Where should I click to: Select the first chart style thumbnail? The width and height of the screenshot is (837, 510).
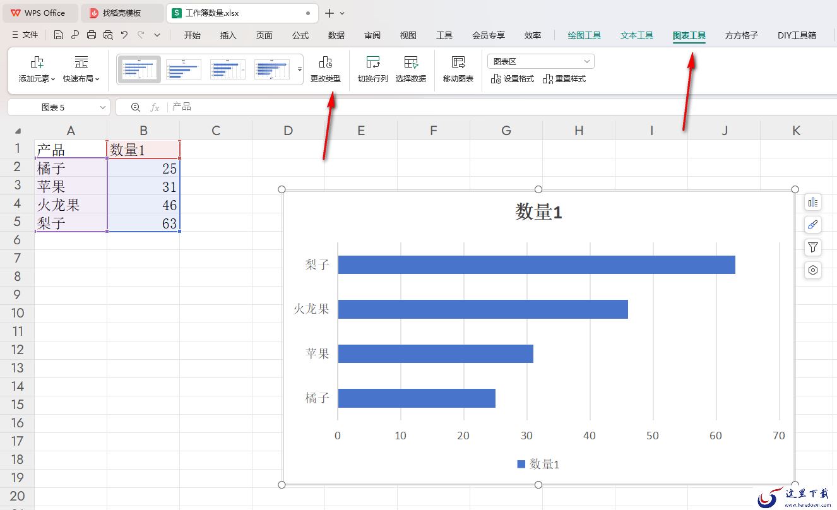(x=139, y=69)
